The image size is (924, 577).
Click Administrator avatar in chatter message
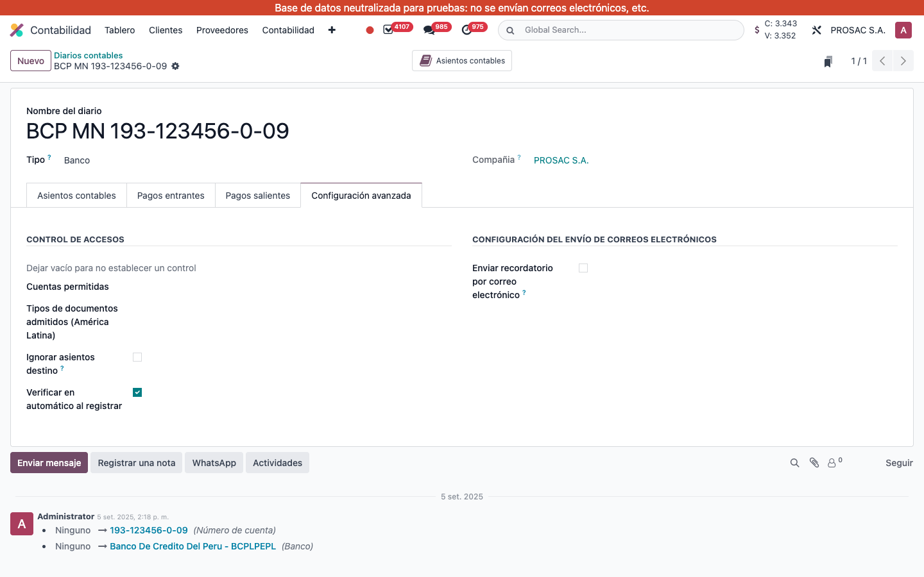point(22,524)
